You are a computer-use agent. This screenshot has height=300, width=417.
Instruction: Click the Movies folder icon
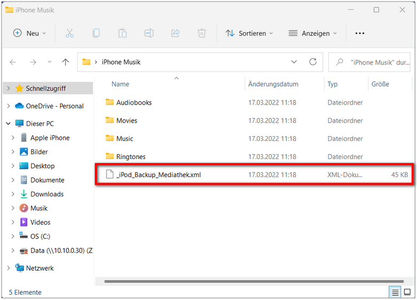pyautogui.click(x=110, y=120)
